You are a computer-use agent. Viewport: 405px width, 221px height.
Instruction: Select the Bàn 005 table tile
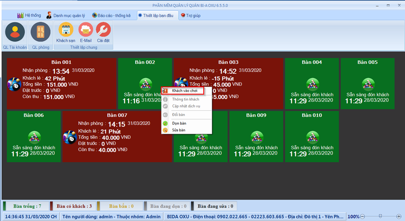tap(367, 83)
